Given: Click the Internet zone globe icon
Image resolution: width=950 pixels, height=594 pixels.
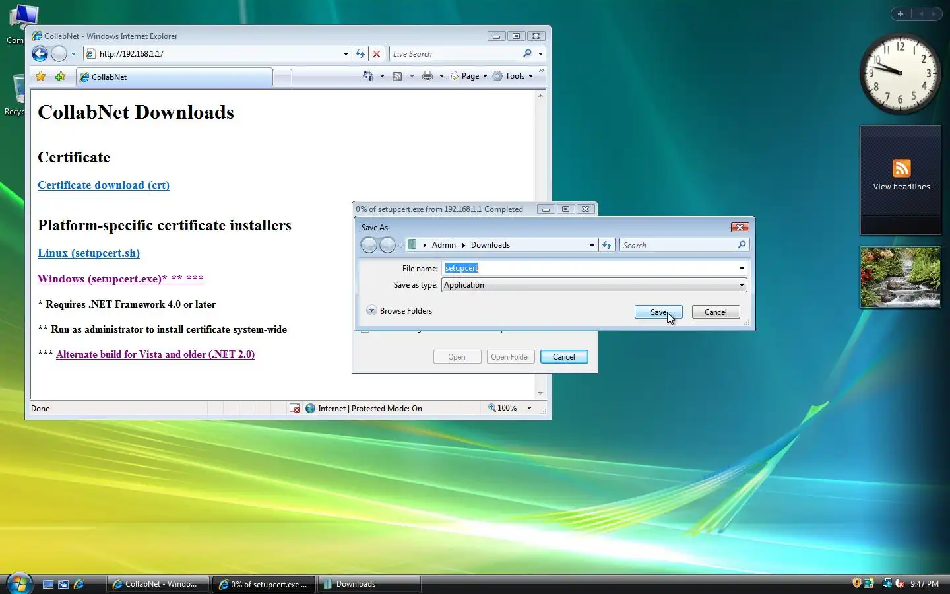Looking at the screenshot, I should [x=310, y=409].
